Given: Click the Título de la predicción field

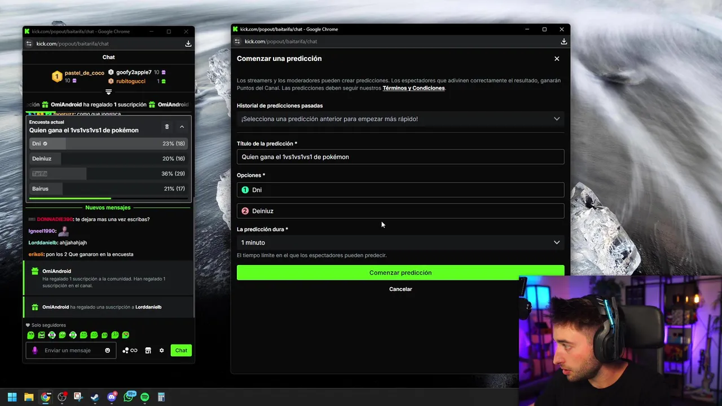Looking at the screenshot, I should click(400, 157).
